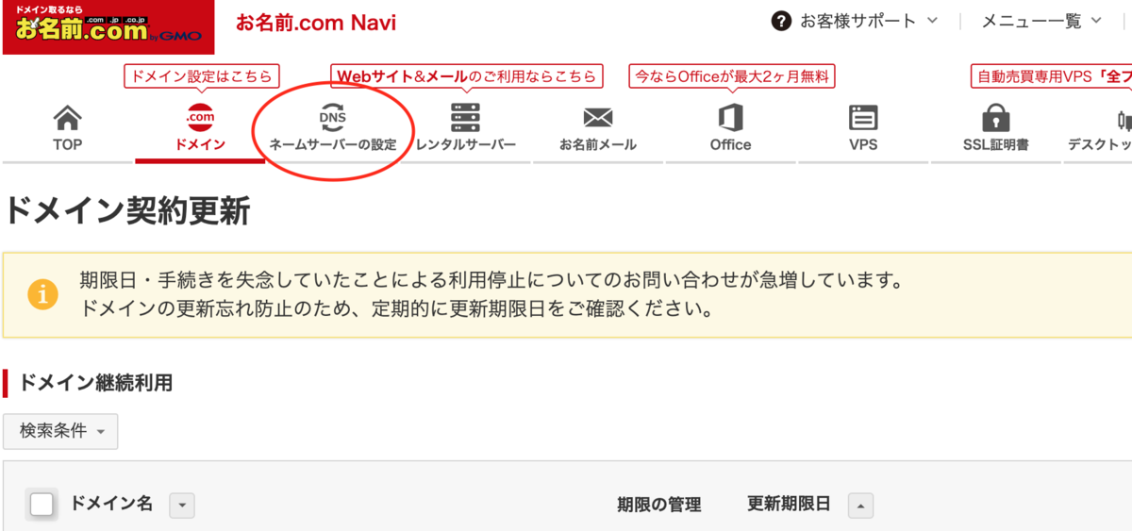Check the select-all ドメイン名 checkbox
The height and width of the screenshot is (531, 1132).
point(42,505)
